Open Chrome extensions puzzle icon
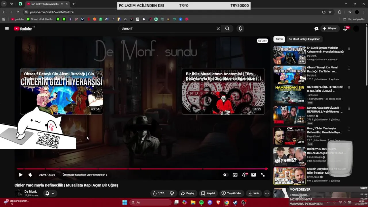 (x=340, y=12)
